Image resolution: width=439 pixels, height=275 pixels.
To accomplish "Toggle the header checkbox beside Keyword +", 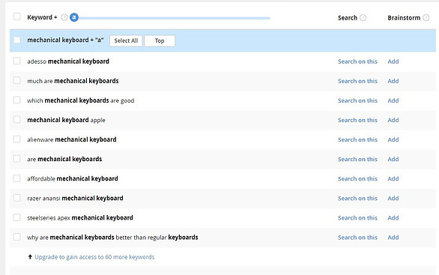I will click(16, 16).
